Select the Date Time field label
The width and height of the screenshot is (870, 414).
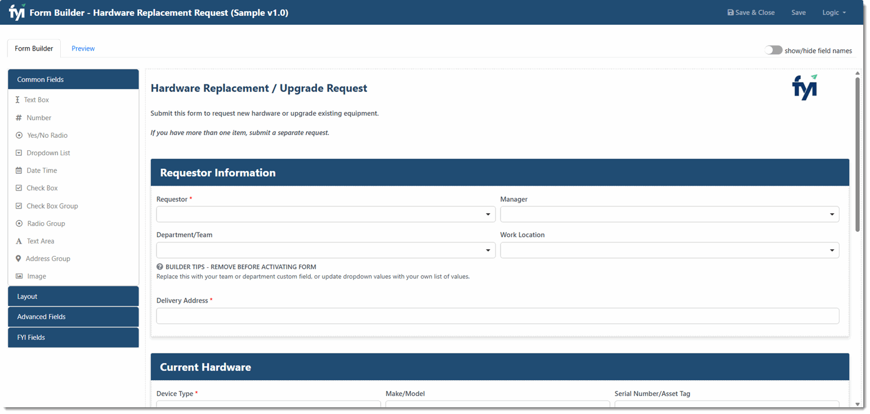click(x=42, y=170)
